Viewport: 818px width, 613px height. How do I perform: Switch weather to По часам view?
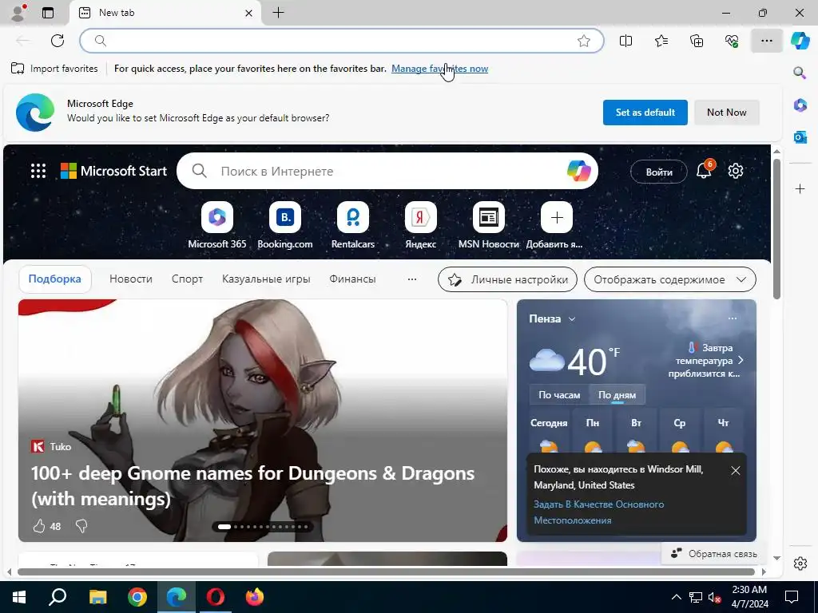(x=559, y=394)
